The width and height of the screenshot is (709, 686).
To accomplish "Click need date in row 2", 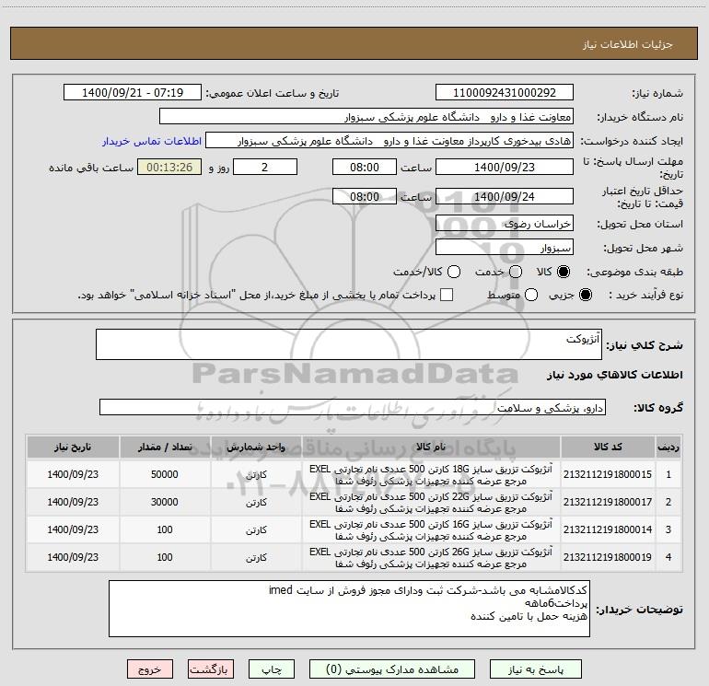I will click(x=73, y=502).
